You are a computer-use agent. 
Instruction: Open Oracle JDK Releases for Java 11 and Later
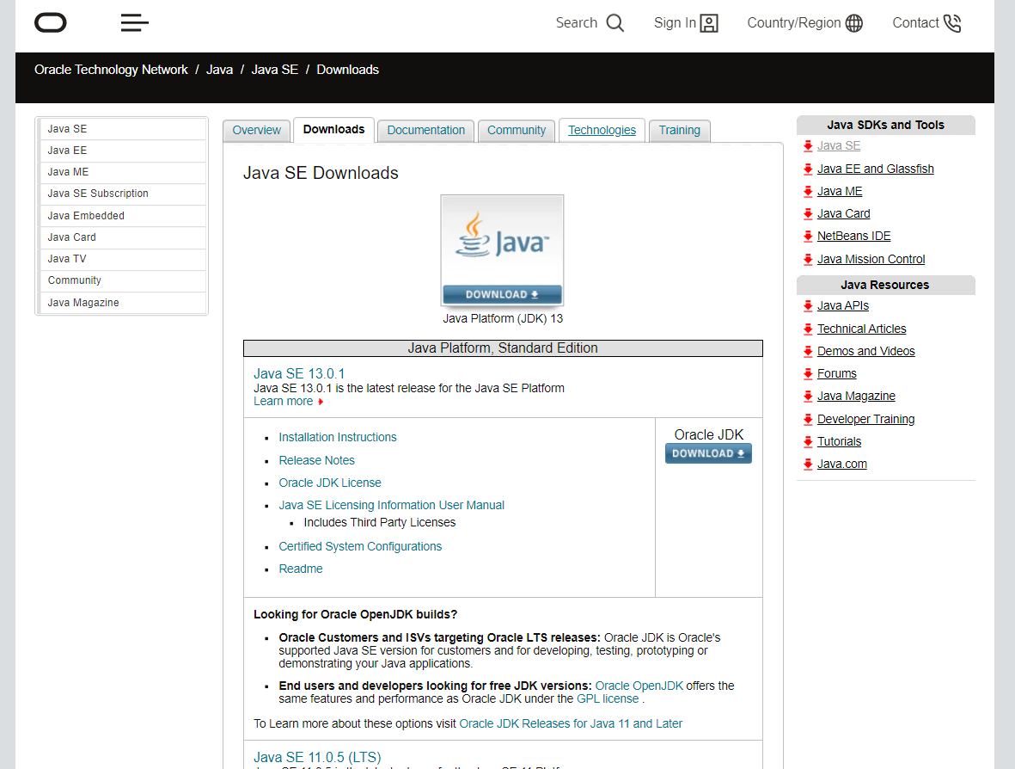pyautogui.click(x=571, y=723)
